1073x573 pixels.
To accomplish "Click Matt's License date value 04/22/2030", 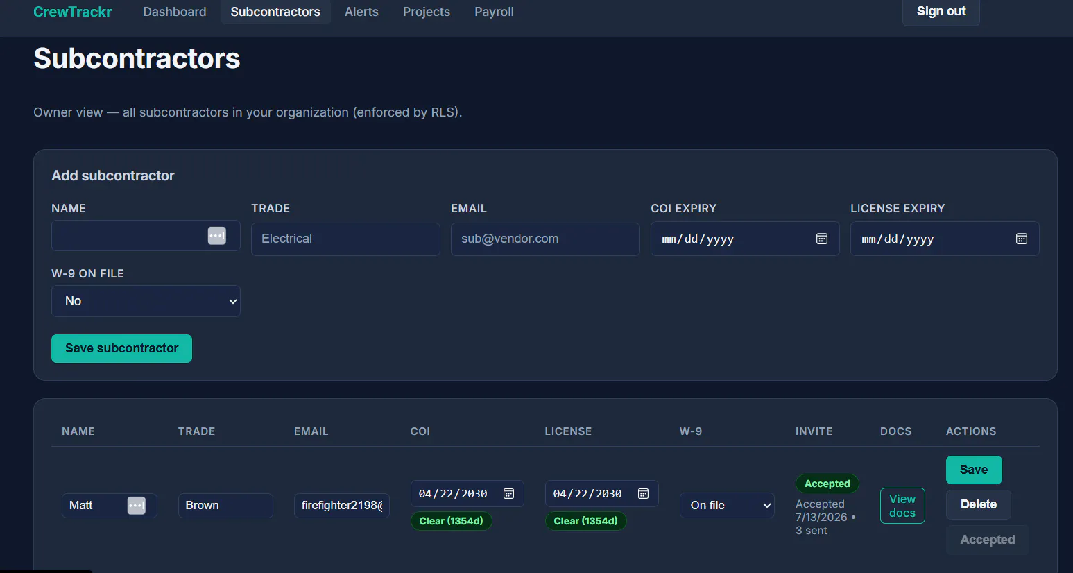I will pos(587,494).
